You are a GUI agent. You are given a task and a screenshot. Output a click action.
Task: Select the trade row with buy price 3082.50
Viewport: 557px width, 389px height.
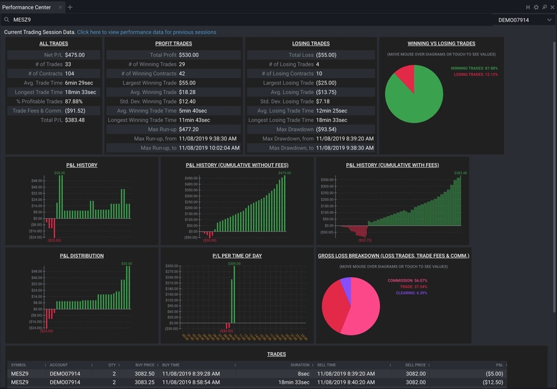(x=265, y=374)
